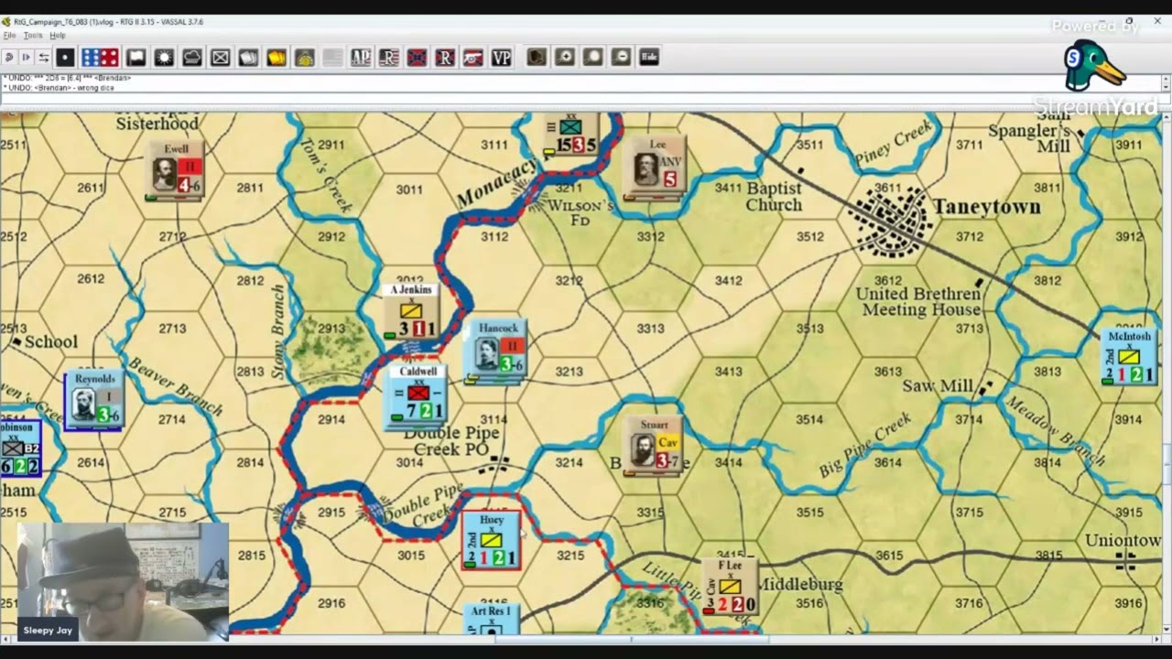Click the undo arrow toolbar icon
The width and height of the screenshot is (1172, 659).
tap(8, 58)
